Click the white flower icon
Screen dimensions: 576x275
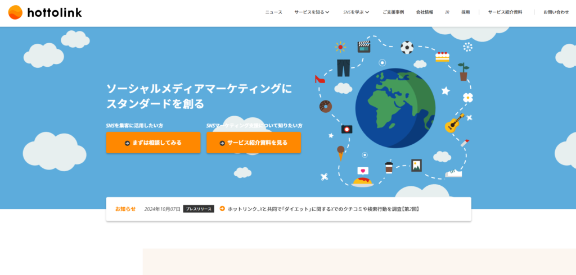pos(468,97)
